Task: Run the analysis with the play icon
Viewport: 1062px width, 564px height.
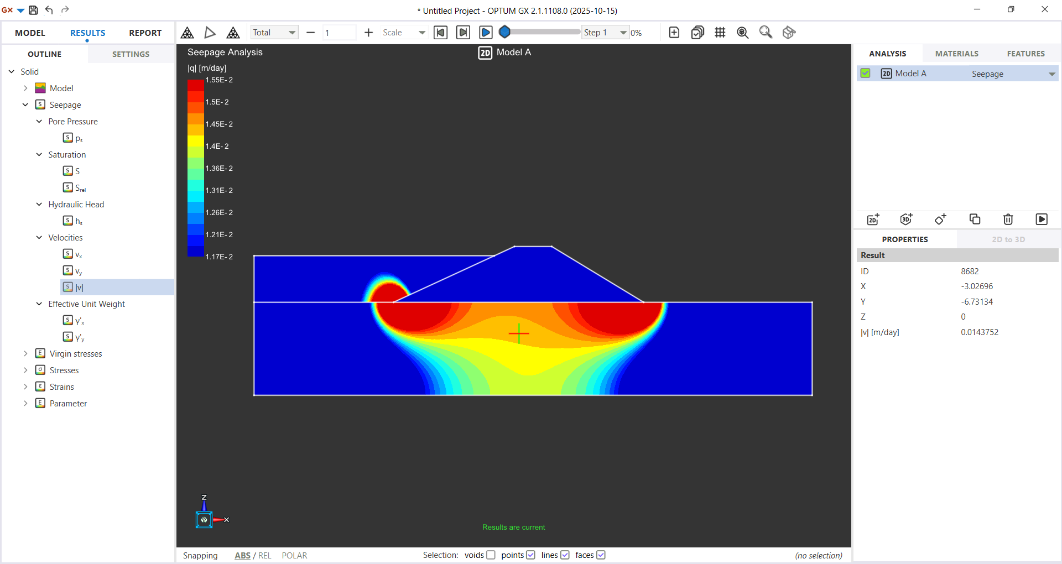Action: [x=1042, y=219]
